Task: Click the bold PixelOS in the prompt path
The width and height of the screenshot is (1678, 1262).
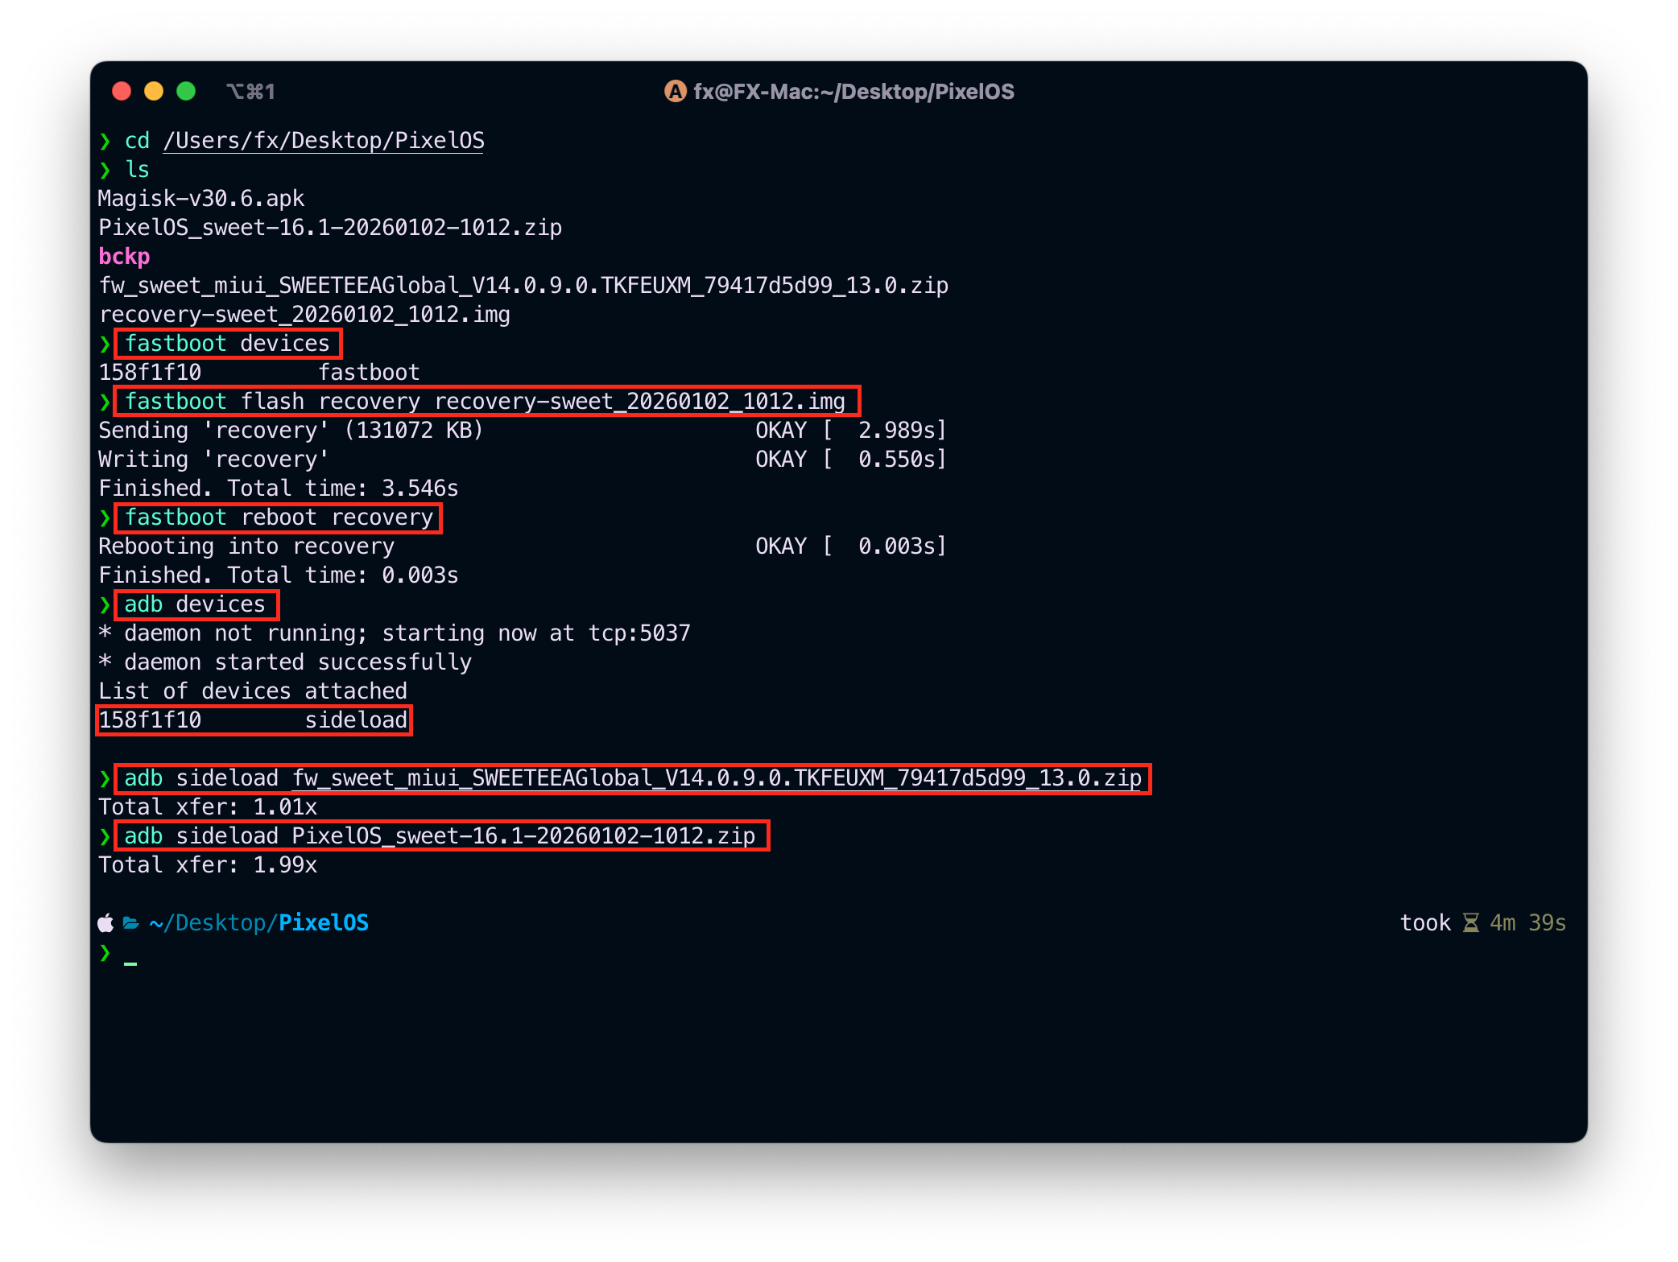Action: click(x=324, y=923)
